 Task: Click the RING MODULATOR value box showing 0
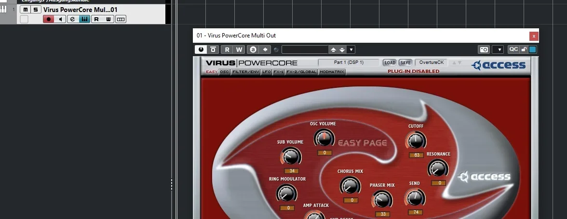click(x=287, y=208)
